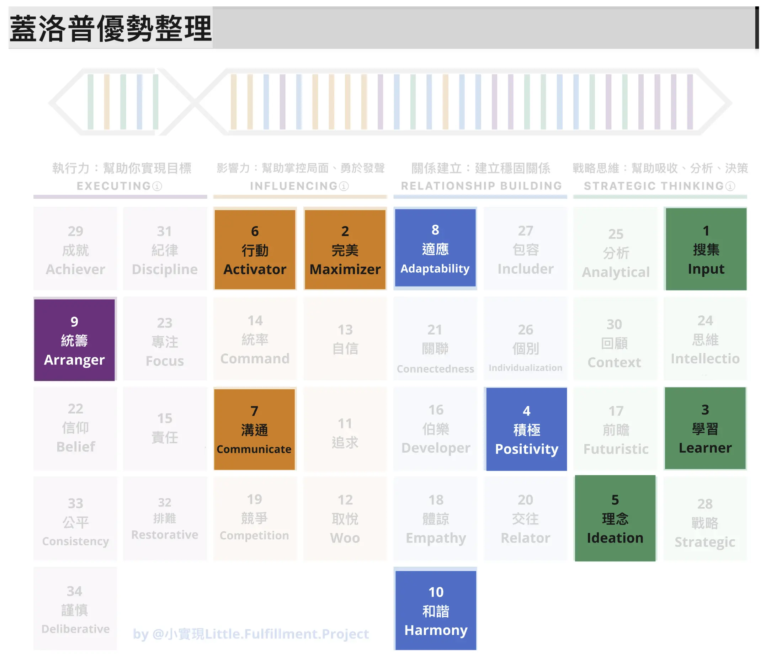Click the 10 Harmony blue tile
771x657 pixels.
pyautogui.click(x=436, y=611)
